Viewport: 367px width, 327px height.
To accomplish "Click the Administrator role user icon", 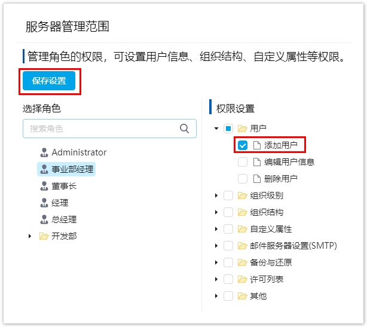I will [44, 152].
